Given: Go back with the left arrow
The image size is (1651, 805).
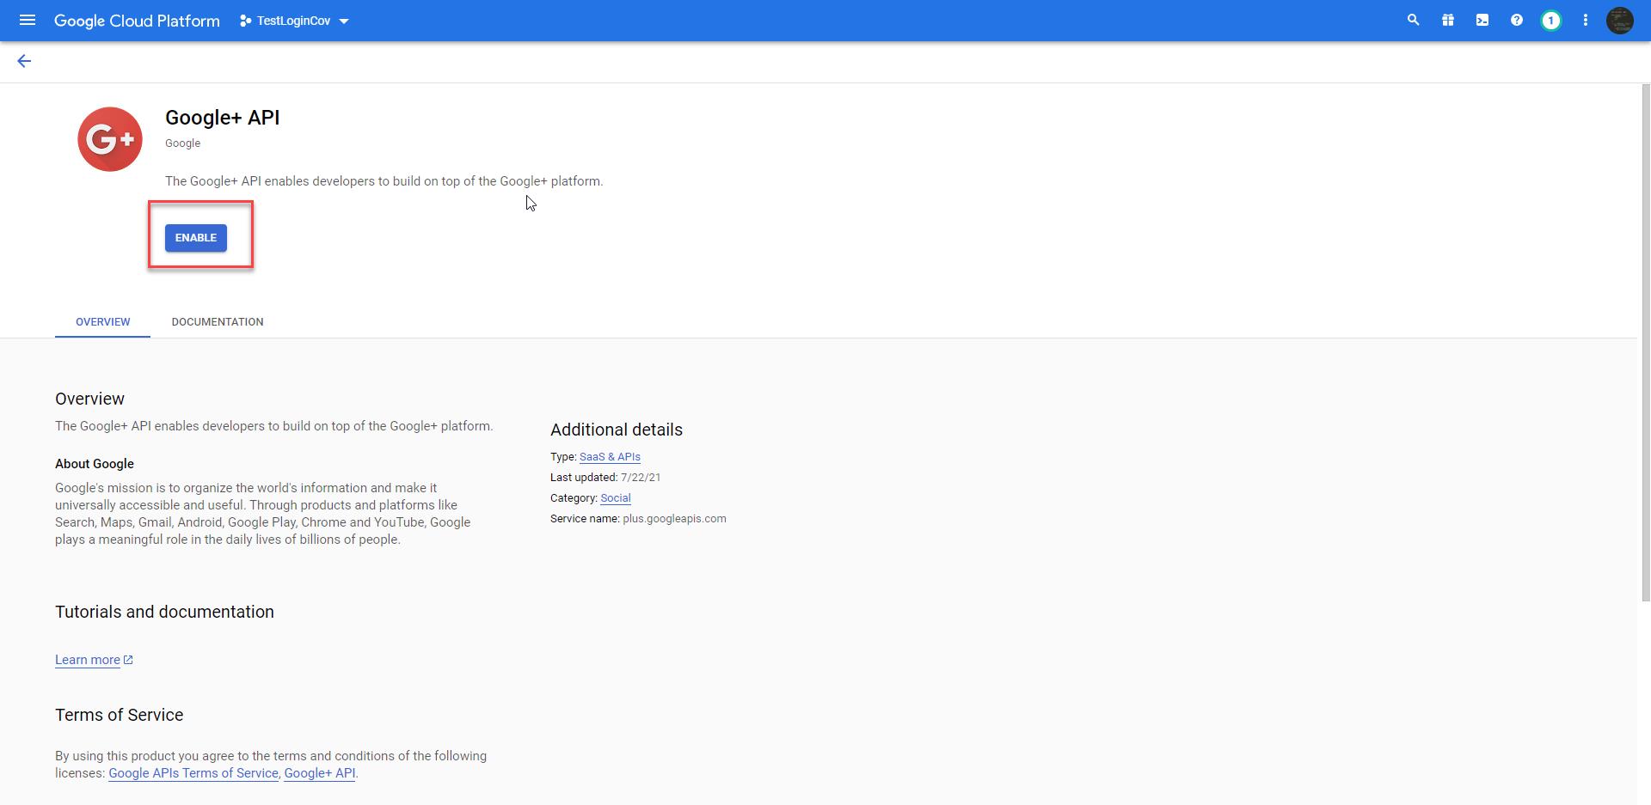Looking at the screenshot, I should [24, 61].
